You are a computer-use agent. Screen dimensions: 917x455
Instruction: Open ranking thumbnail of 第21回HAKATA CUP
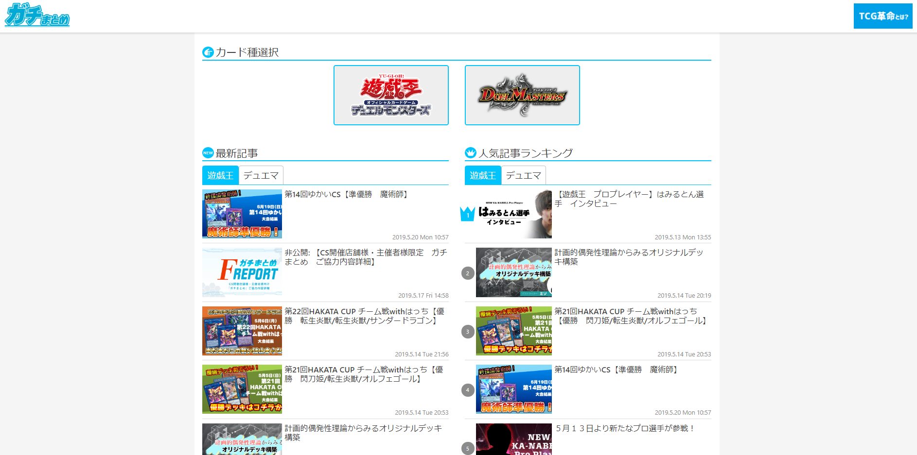[x=514, y=331]
